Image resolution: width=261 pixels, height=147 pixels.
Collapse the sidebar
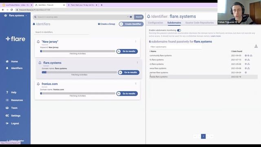(15, 140)
